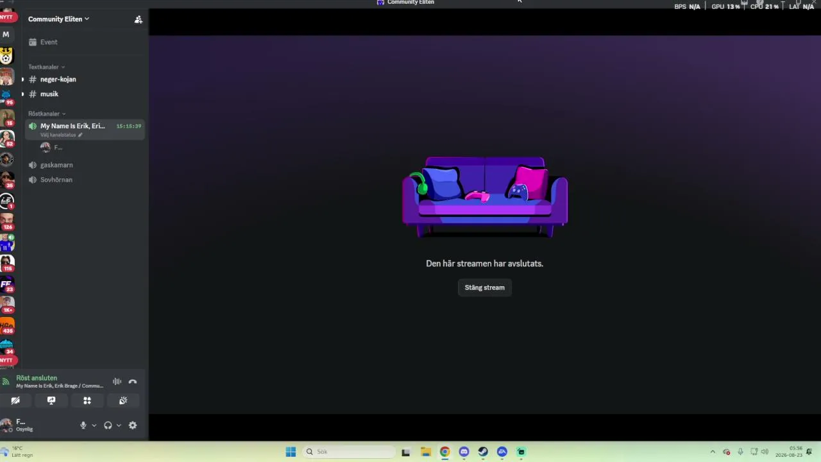Open the invite people icon beside Community Eliten
This screenshot has width=821, height=462.
(x=138, y=19)
